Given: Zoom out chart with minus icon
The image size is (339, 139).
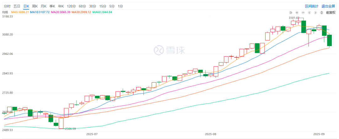Looking at the screenshot, I should 303,13.
